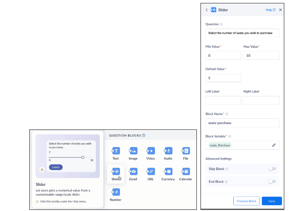Click the Max Value input field
The width and height of the screenshot is (298, 211).
261,55
